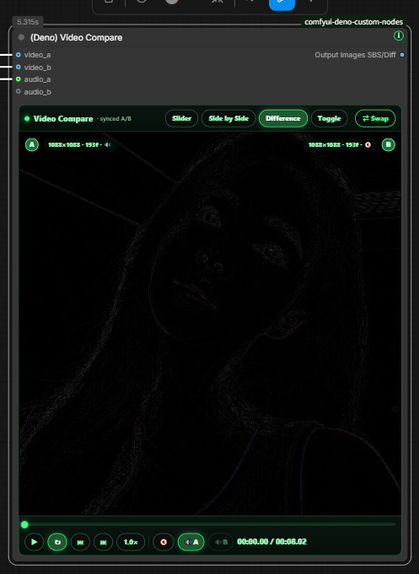Swap videos A and B
Viewport: 419px width, 574px height.
pyautogui.click(x=375, y=119)
